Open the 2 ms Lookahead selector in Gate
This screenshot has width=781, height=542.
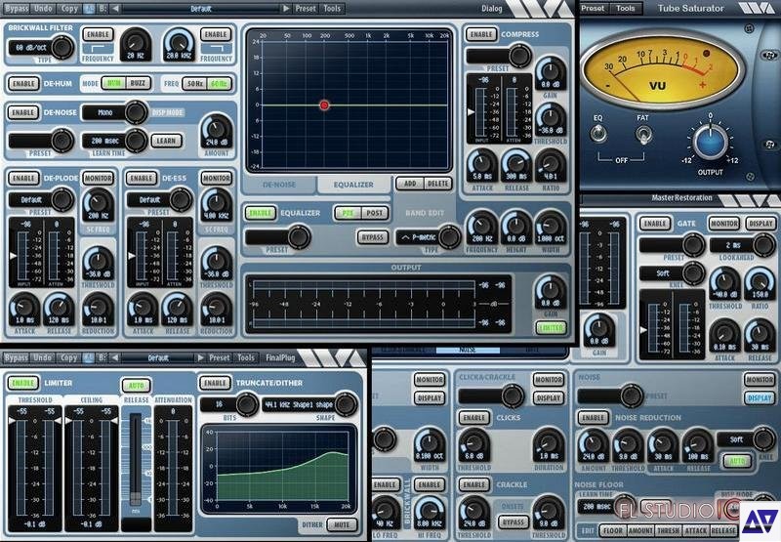[742, 245]
